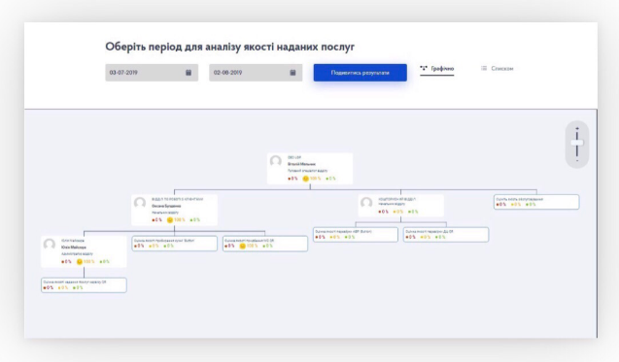The width and height of the screenshot is (619, 362).
Task: Open calendar icon for end date 02-08-2019
Action: point(292,73)
